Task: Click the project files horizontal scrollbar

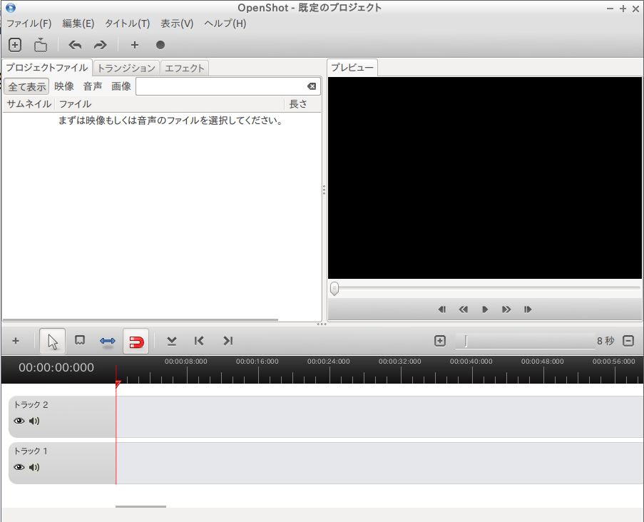Action: [140, 319]
